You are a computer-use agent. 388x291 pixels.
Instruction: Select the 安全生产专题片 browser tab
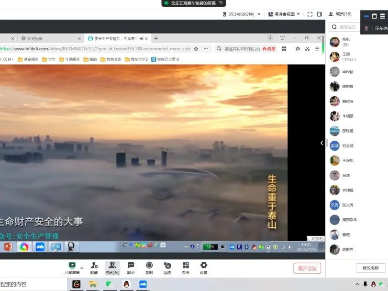[x=118, y=38]
